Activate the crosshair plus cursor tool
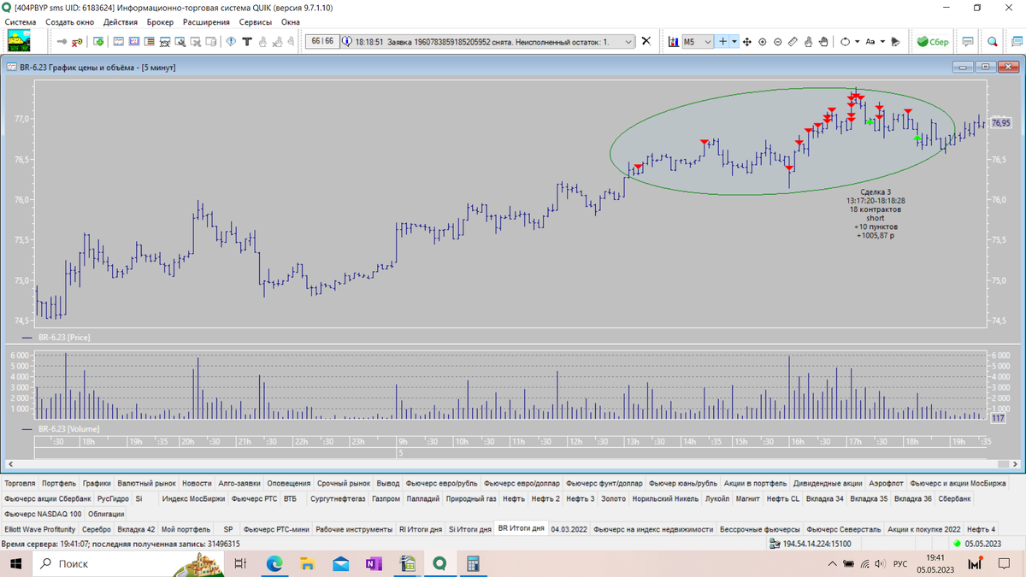This screenshot has width=1026, height=577. 722,41
